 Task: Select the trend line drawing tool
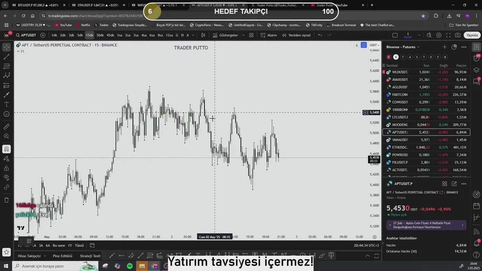6,57
